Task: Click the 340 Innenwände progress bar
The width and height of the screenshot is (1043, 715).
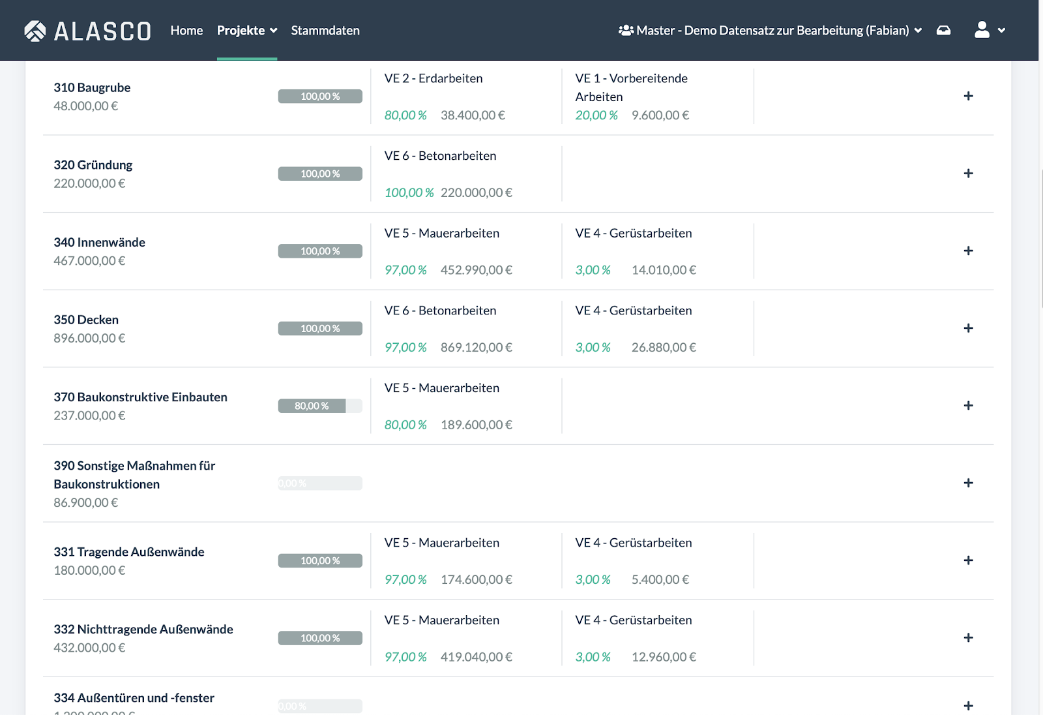Action: 320,251
